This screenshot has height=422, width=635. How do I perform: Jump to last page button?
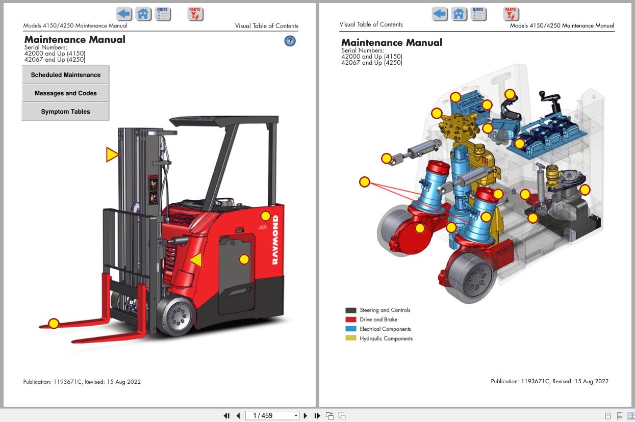tap(317, 416)
